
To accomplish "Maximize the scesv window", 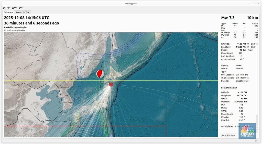I will 254,3.
